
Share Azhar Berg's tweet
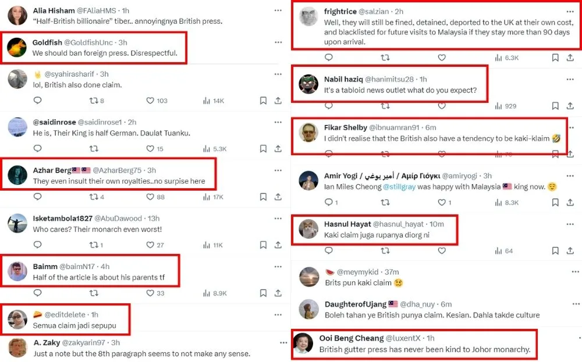278,197
